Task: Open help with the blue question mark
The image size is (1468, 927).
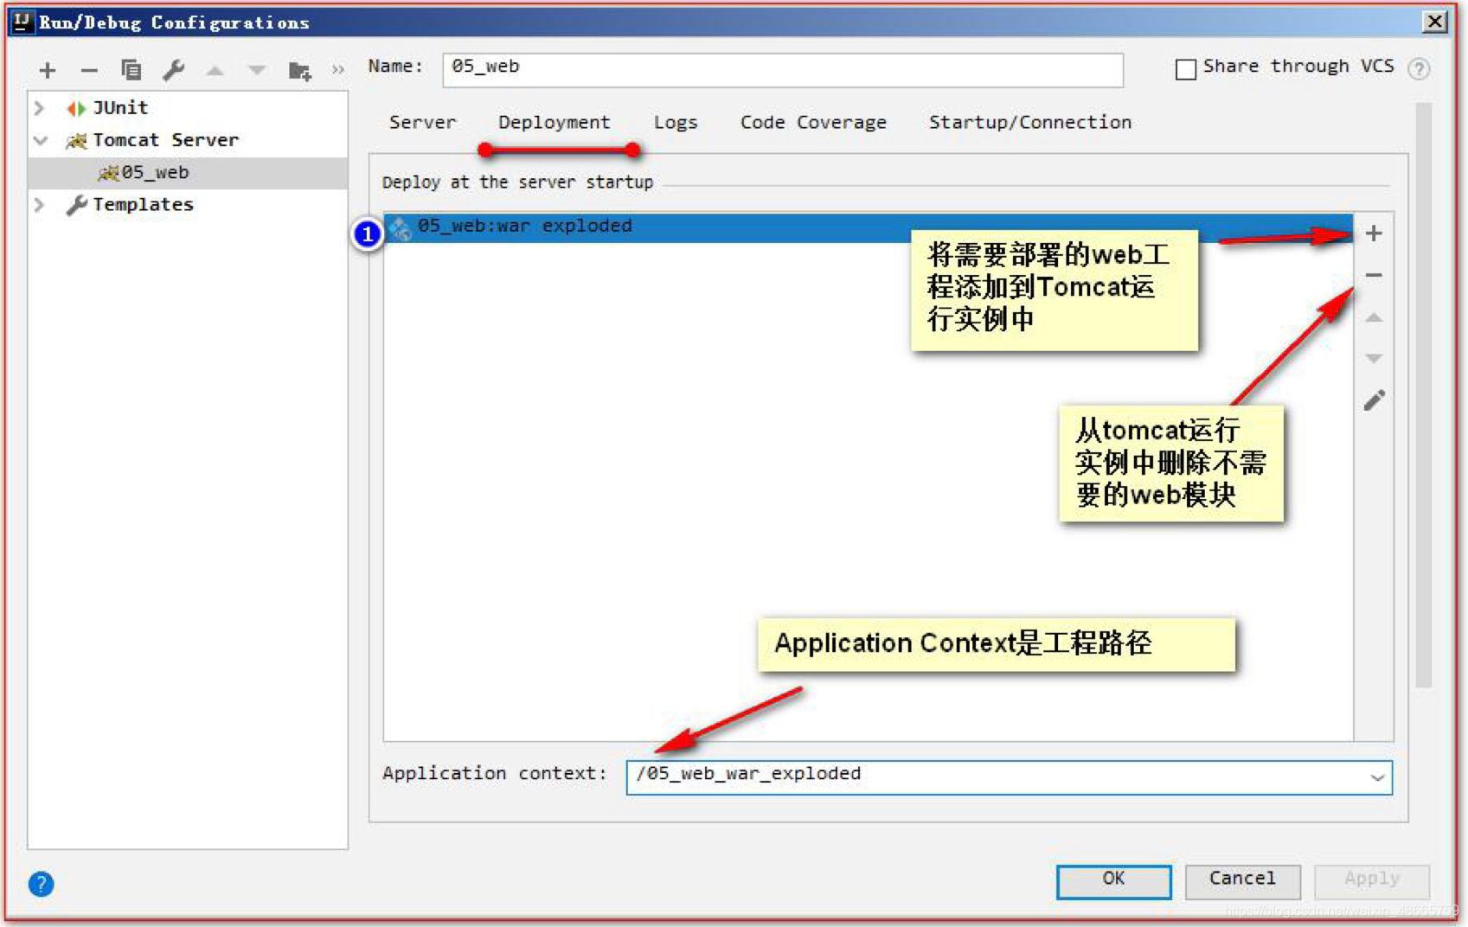Action: pos(41,884)
